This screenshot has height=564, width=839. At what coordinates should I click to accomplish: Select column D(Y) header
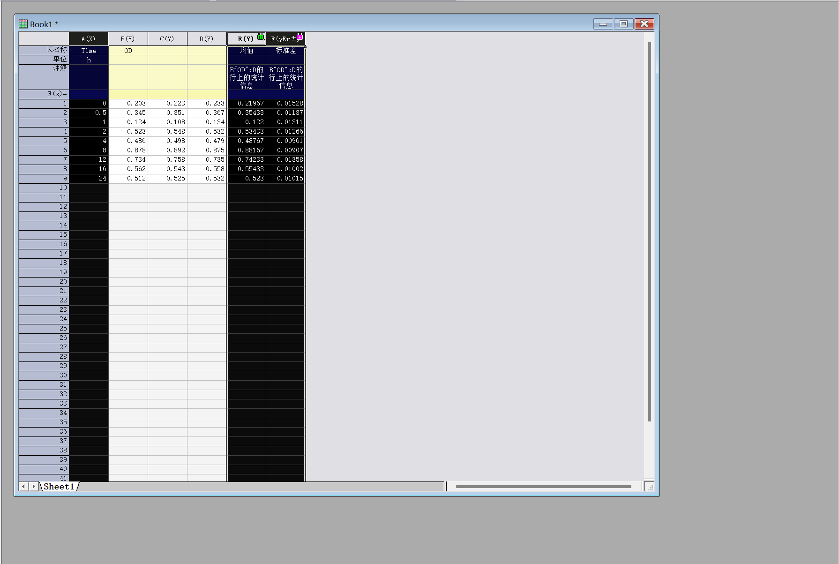(x=207, y=39)
